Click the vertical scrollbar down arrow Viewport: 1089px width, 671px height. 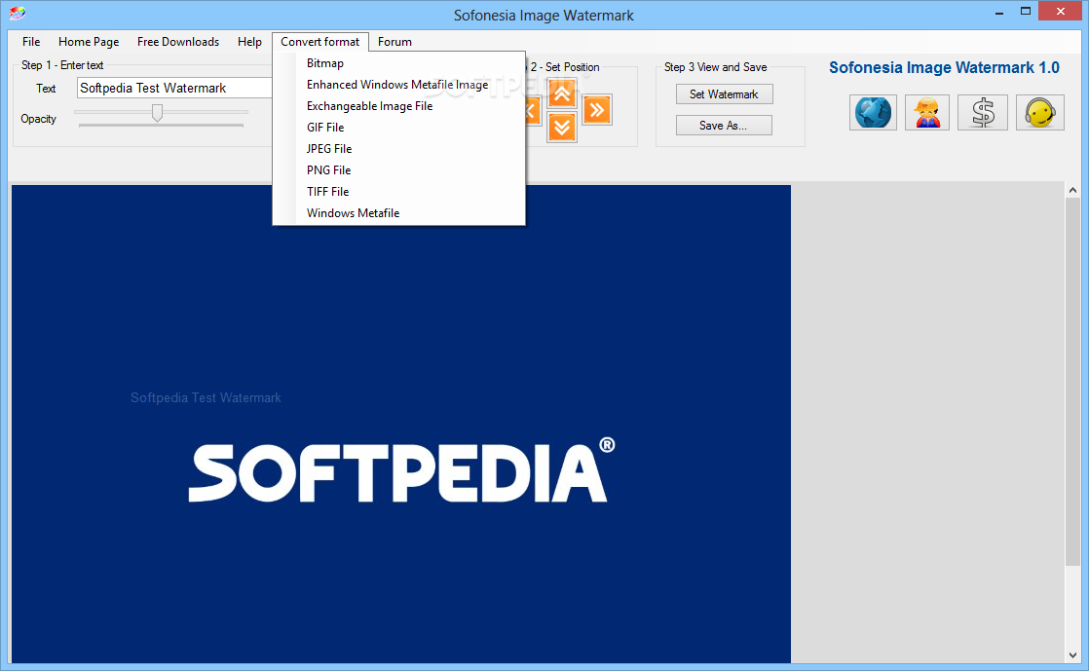point(1073,655)
